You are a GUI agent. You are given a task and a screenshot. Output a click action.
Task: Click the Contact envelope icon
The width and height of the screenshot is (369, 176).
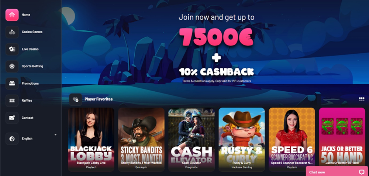click(x=12, y=118)
